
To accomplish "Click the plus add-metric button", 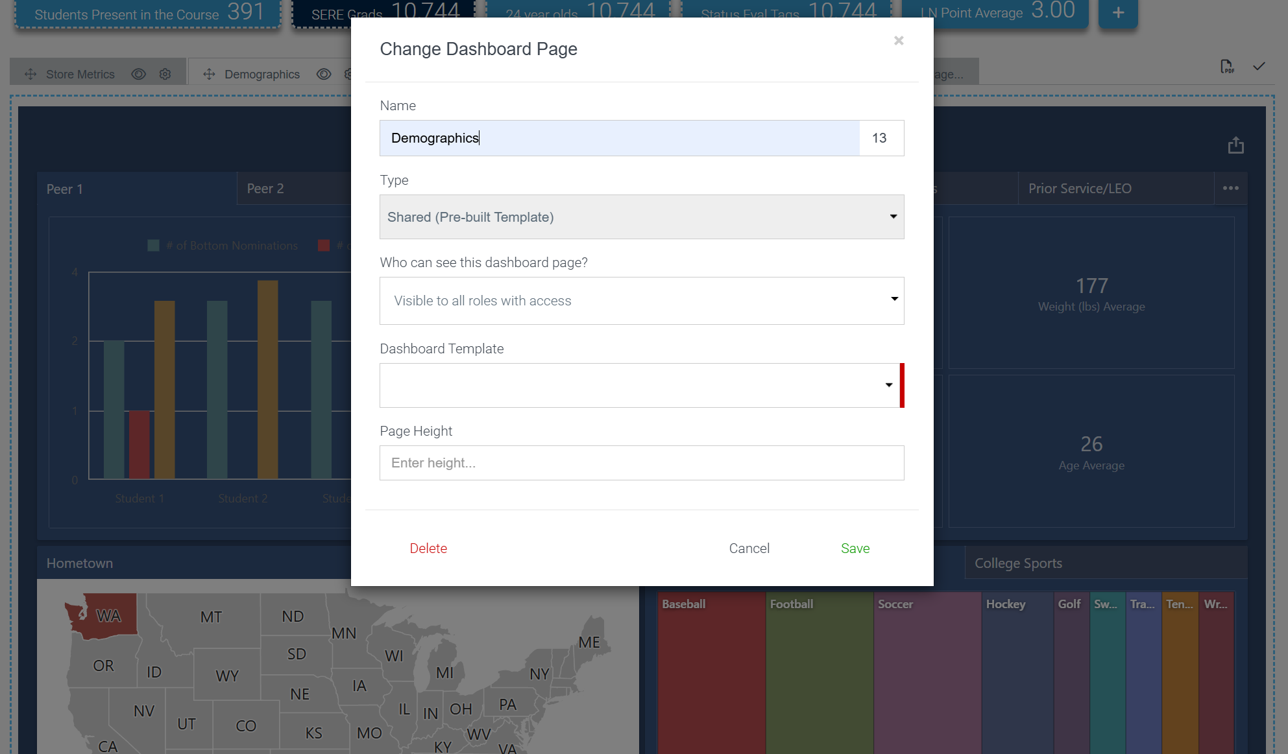I will click(x=1118, y=13).
